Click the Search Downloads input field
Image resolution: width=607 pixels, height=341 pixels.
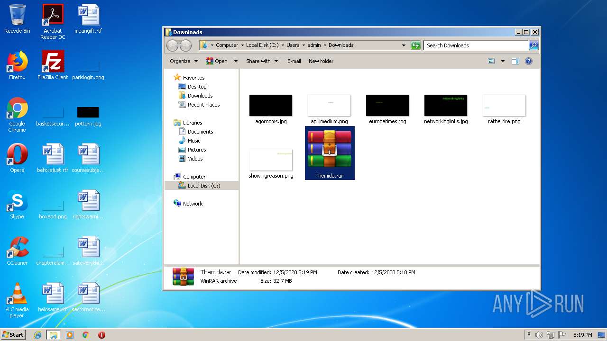click(x=476, y=45)
